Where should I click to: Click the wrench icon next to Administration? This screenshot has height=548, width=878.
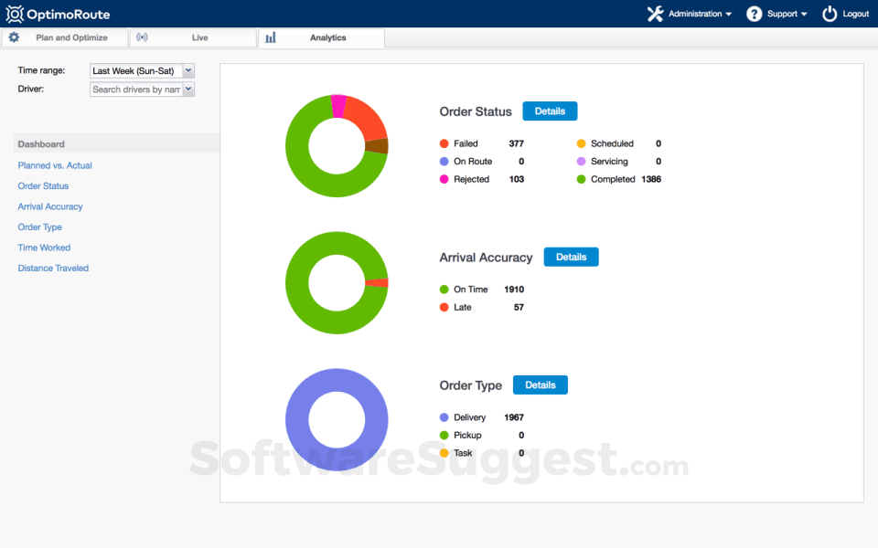coord(655,14)
